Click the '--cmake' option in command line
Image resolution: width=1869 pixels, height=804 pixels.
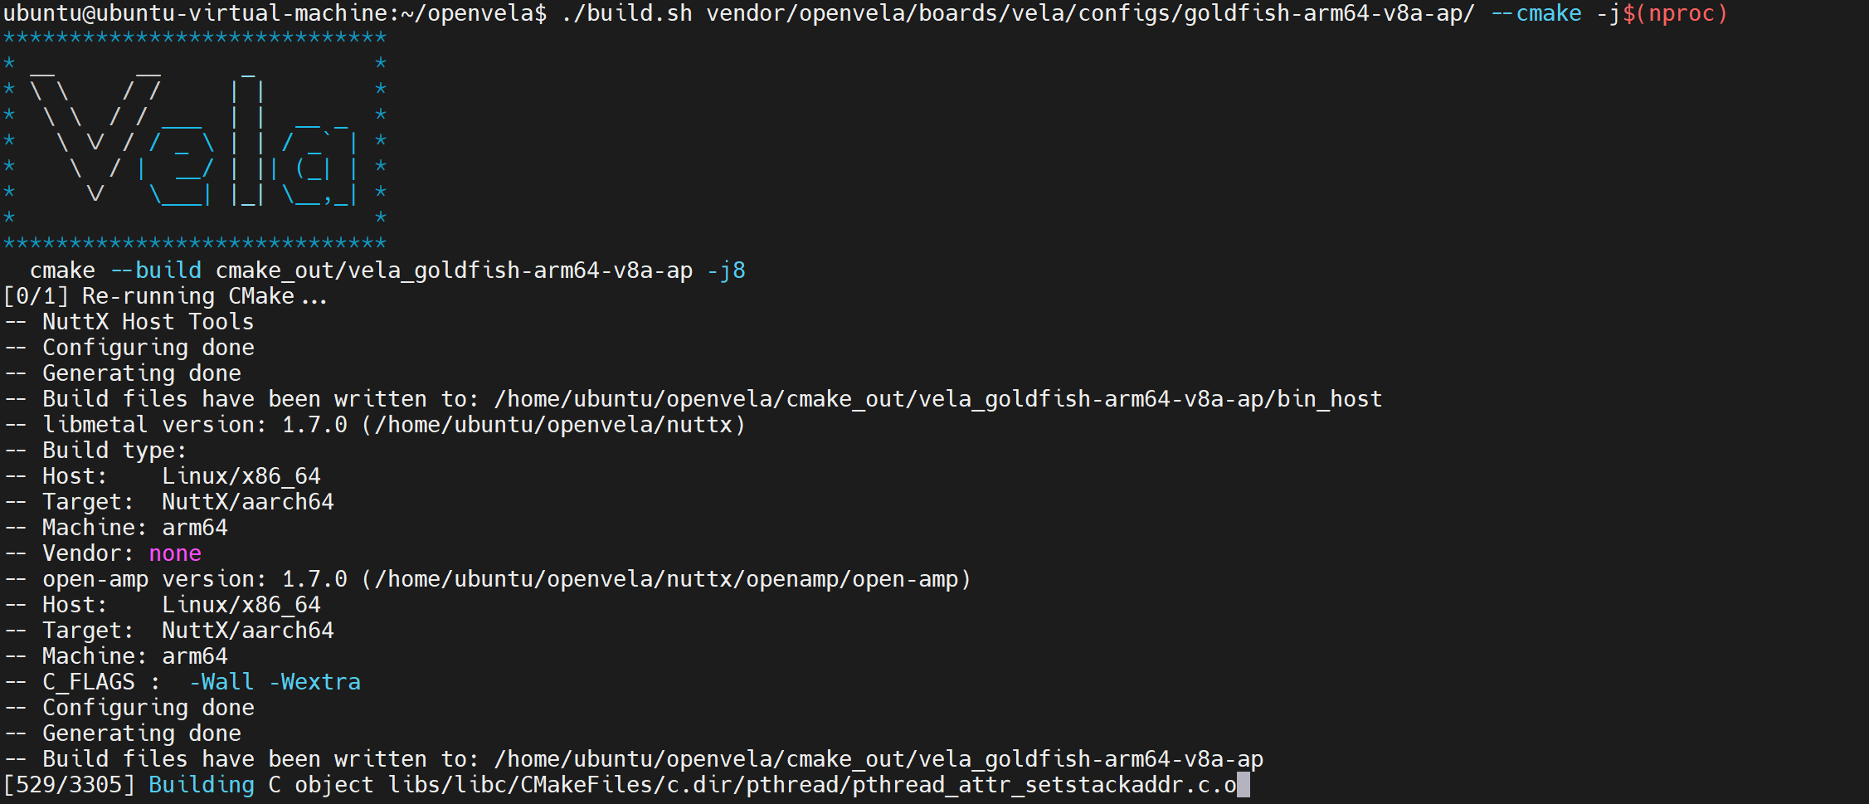[1536, 14]
